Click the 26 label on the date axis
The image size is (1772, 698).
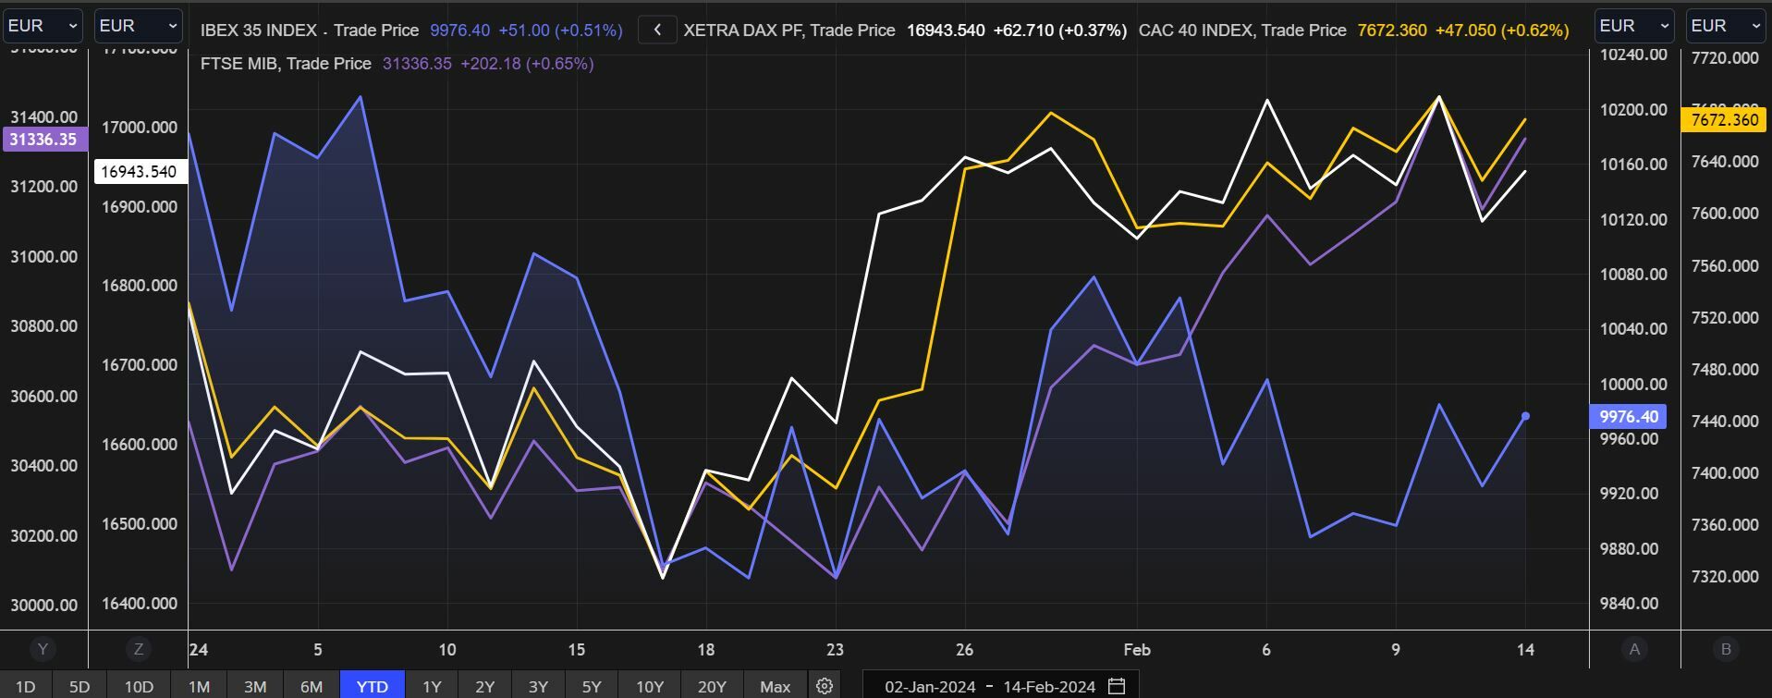click(964, 650)
